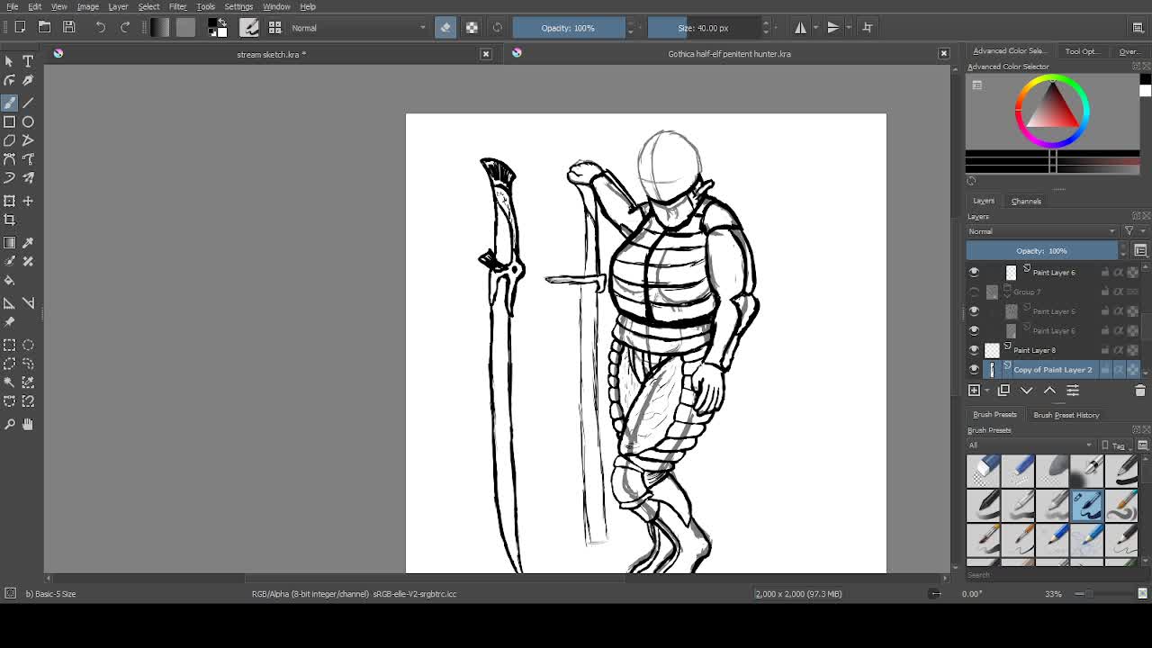The image size is (1152, 648).
Task: Select the Line tool
Action: [28, 103]
